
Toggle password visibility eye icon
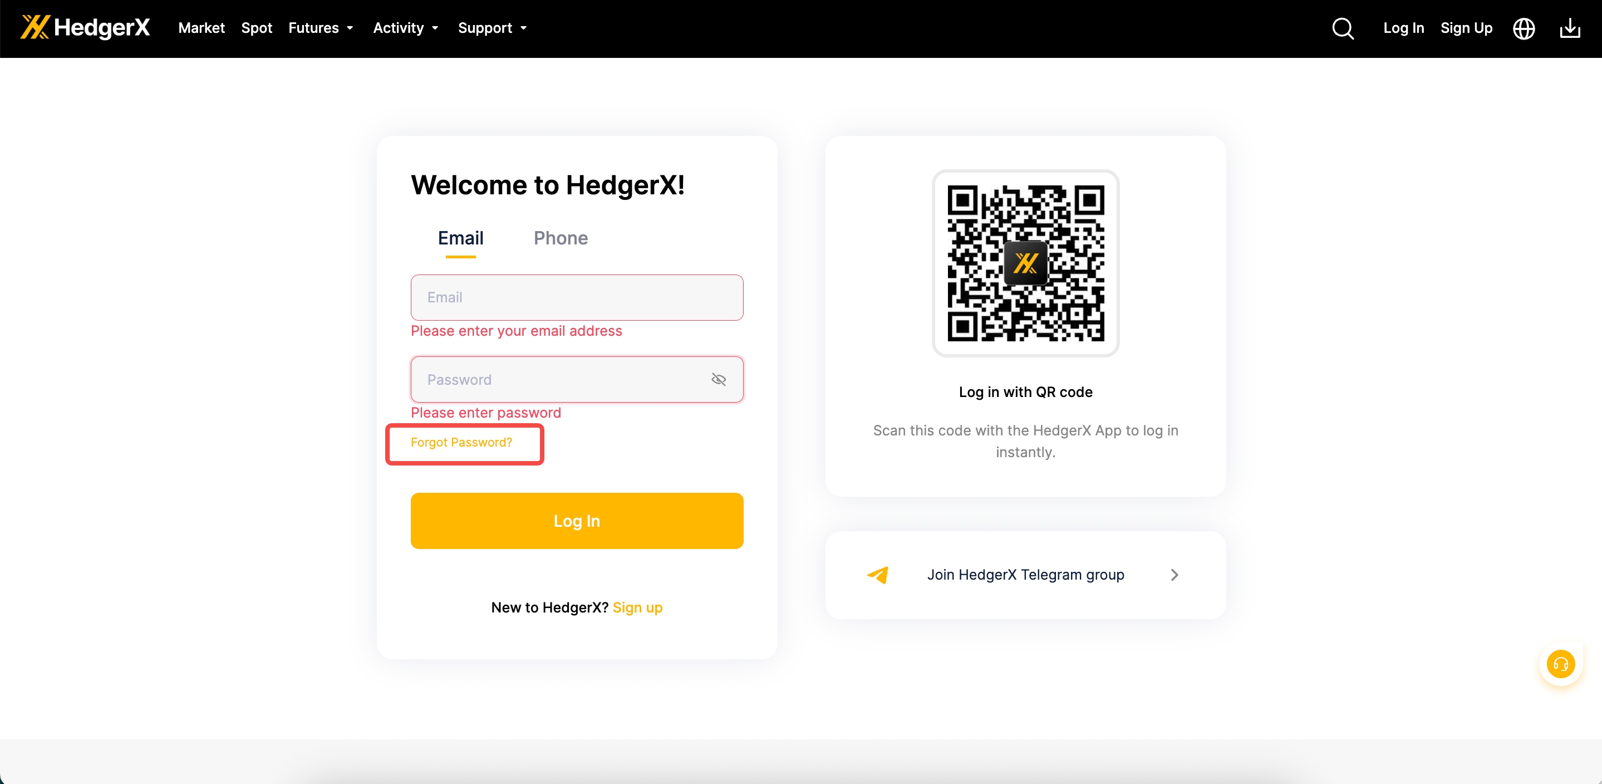click(718, 380)
